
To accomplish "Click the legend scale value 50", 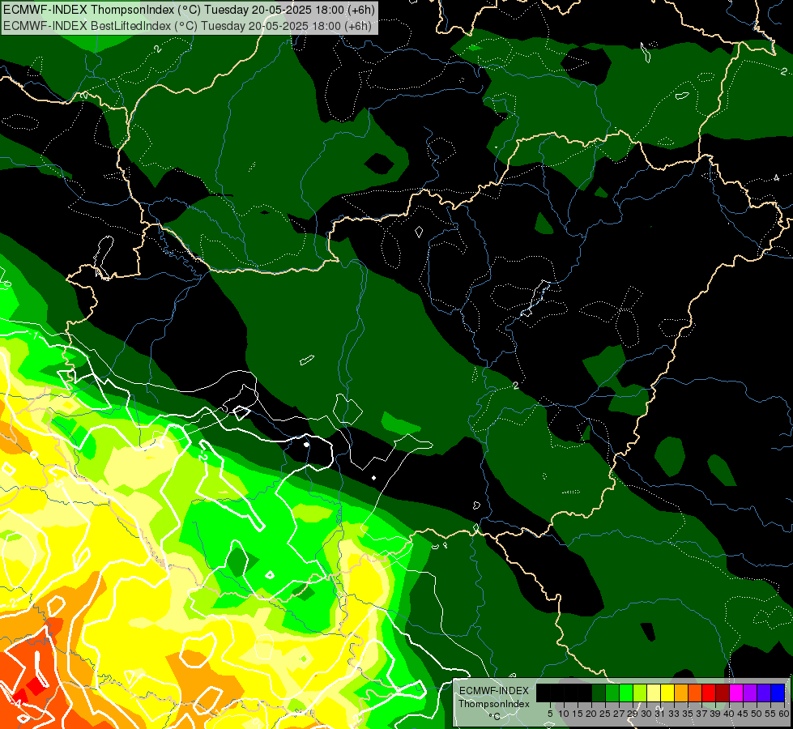I will [x=757, y=714].
